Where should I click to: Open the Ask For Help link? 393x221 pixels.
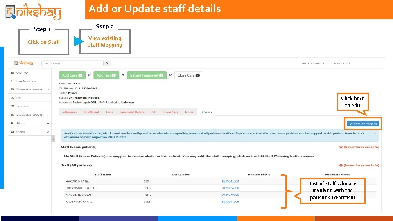click(342, 63)
